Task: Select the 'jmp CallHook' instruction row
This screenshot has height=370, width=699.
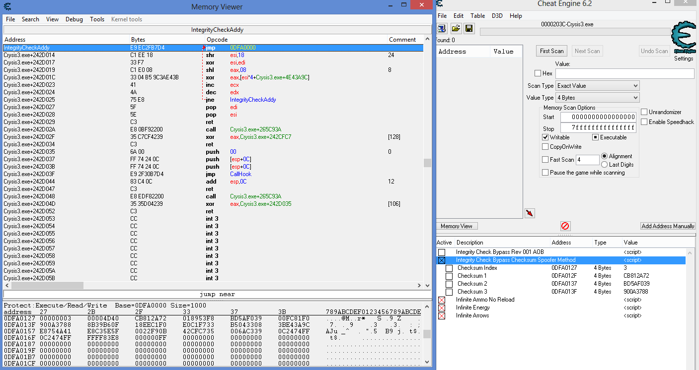Action: [x=213, y=174]
